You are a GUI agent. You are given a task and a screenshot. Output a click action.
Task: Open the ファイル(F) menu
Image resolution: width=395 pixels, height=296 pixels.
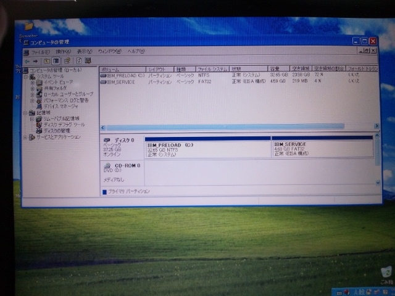[x=40, y=52]
